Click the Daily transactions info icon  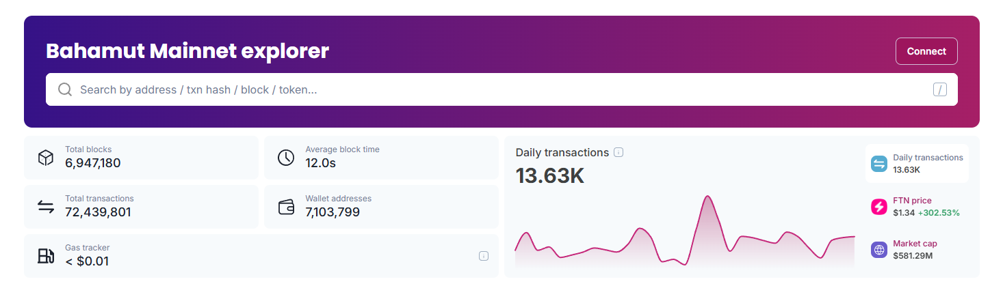[x=618, y=153]
